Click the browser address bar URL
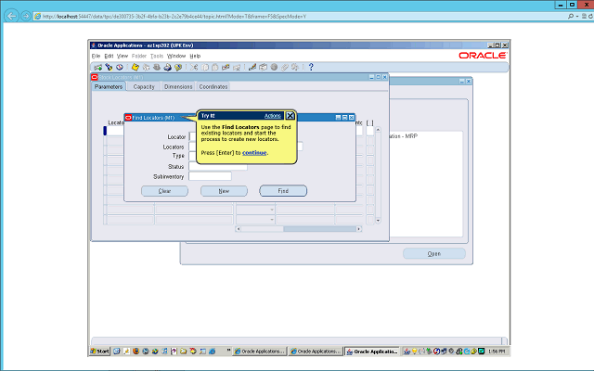The image size is (594, 371). pyautogui.click(x=174, y=17)
